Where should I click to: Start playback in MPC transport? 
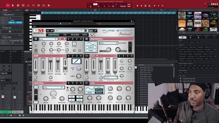[x=159, y=6]
